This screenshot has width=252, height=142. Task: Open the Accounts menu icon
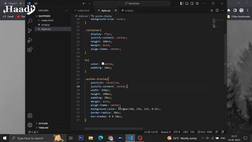(x=30, y=116)
